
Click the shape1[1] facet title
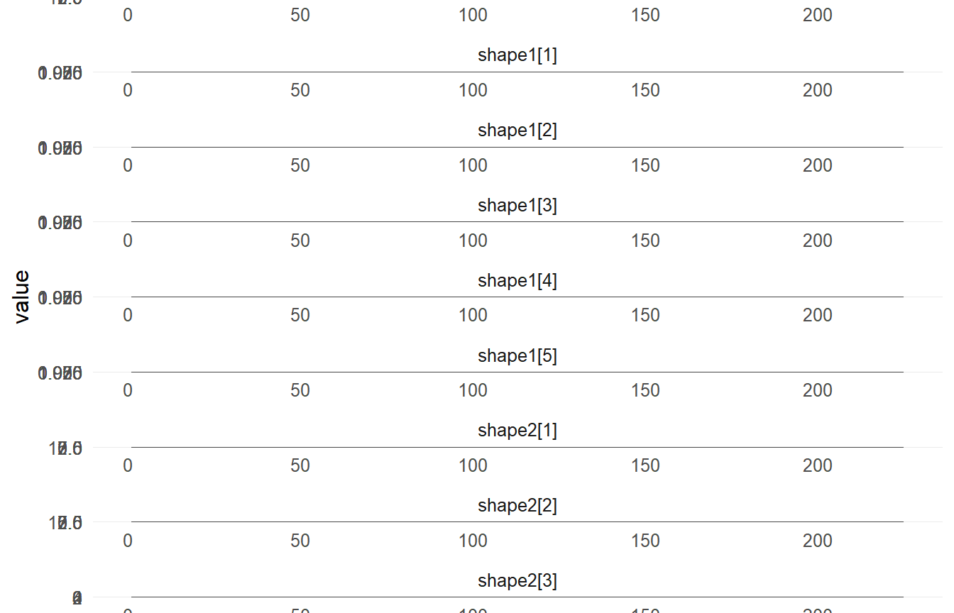[517, 55]
